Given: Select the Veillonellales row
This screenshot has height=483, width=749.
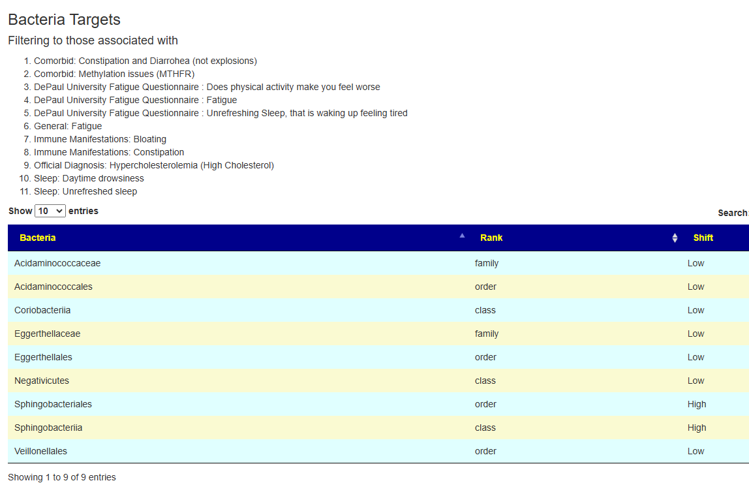Looking at the screenshot, I should point(378,451).
